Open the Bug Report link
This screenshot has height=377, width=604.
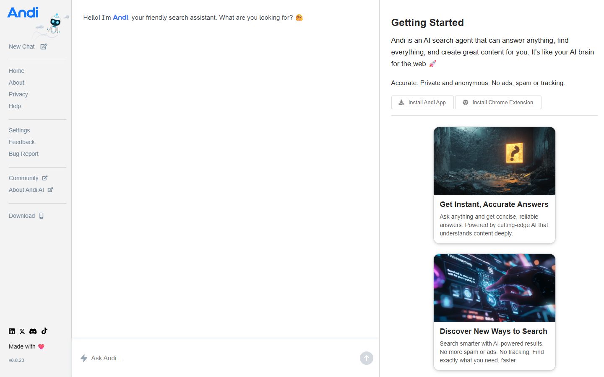pyautogui.click(x=23, y=154)
